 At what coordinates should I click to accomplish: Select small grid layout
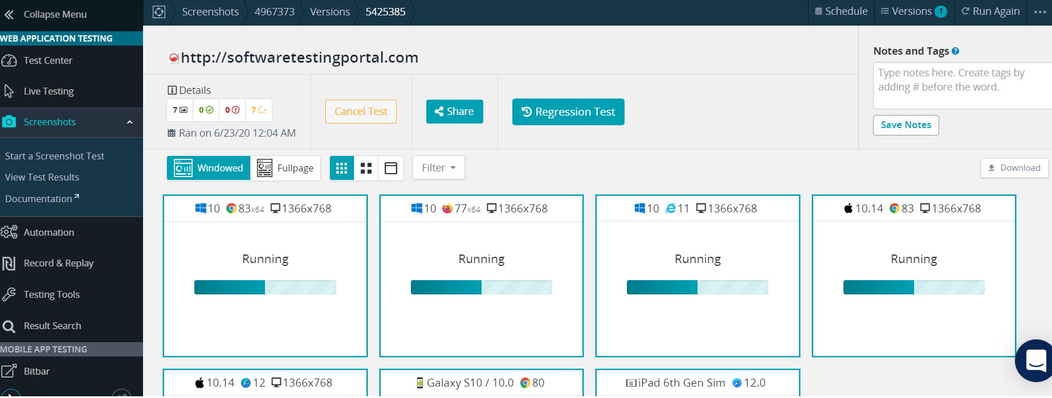point(342,168)
